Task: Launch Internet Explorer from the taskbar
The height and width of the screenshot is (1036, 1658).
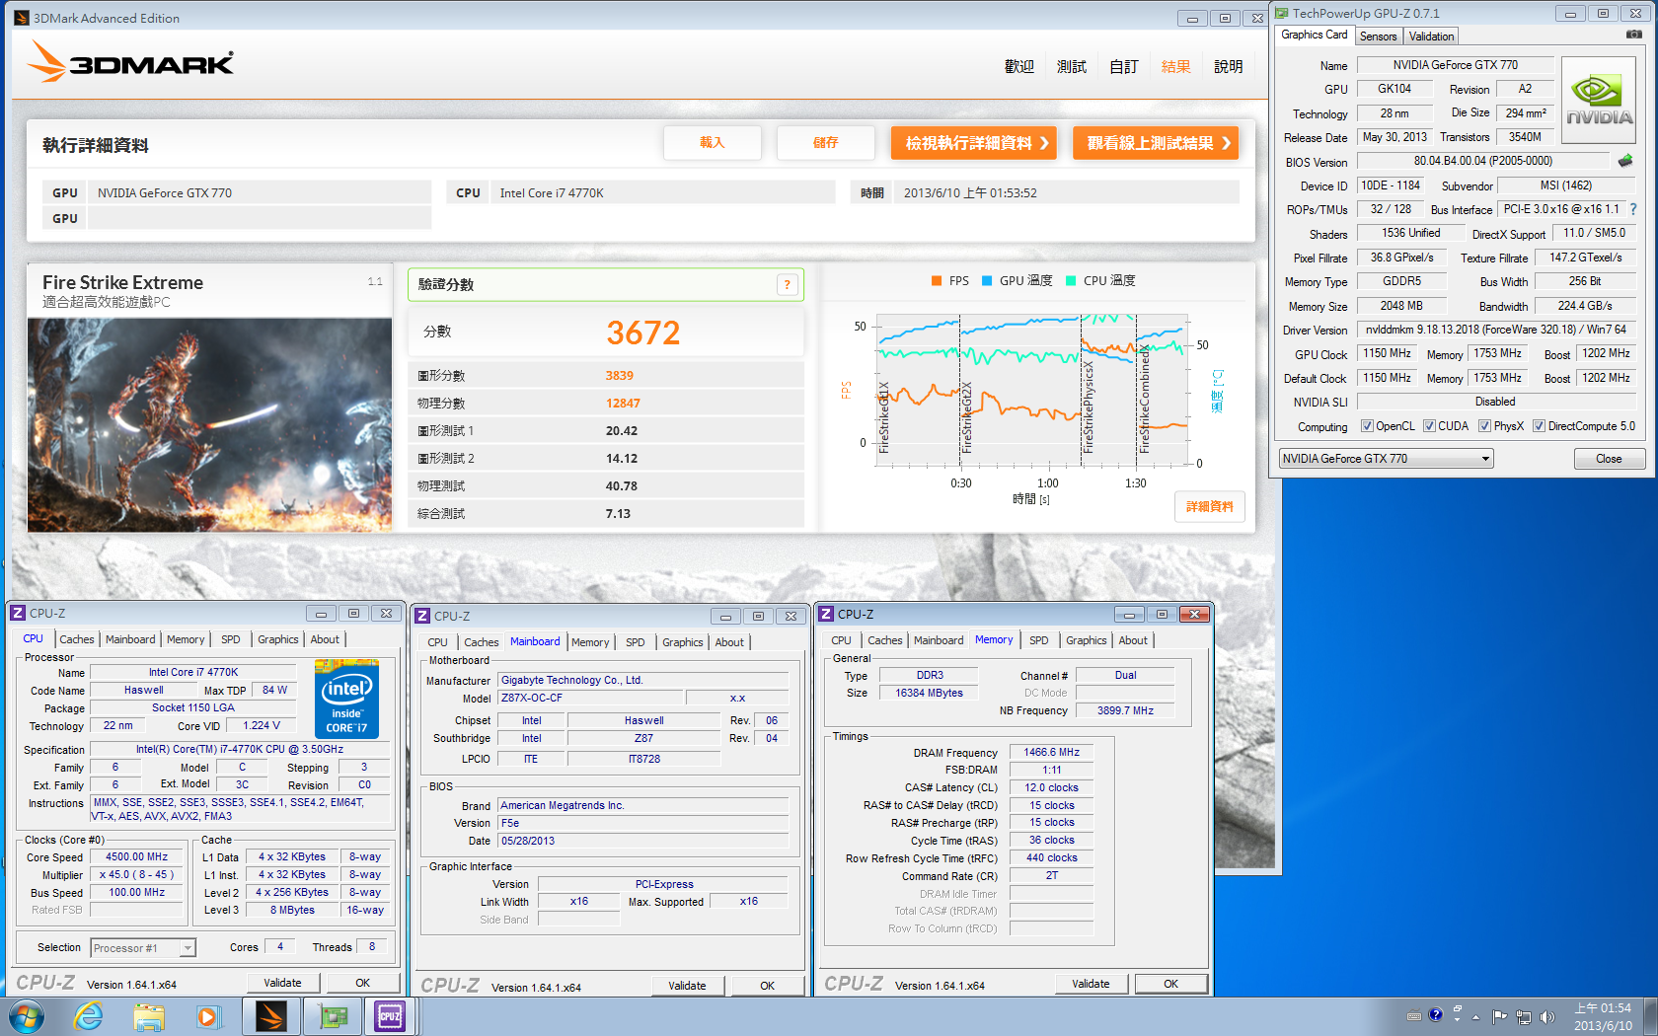Action: [89, 1016]
